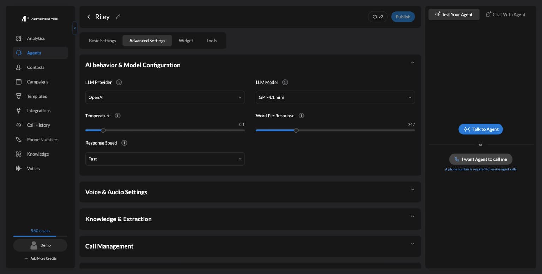This screenshot has width=542, height=274.
Task: Adjust the Temperature slider handle
Action: 103,130
